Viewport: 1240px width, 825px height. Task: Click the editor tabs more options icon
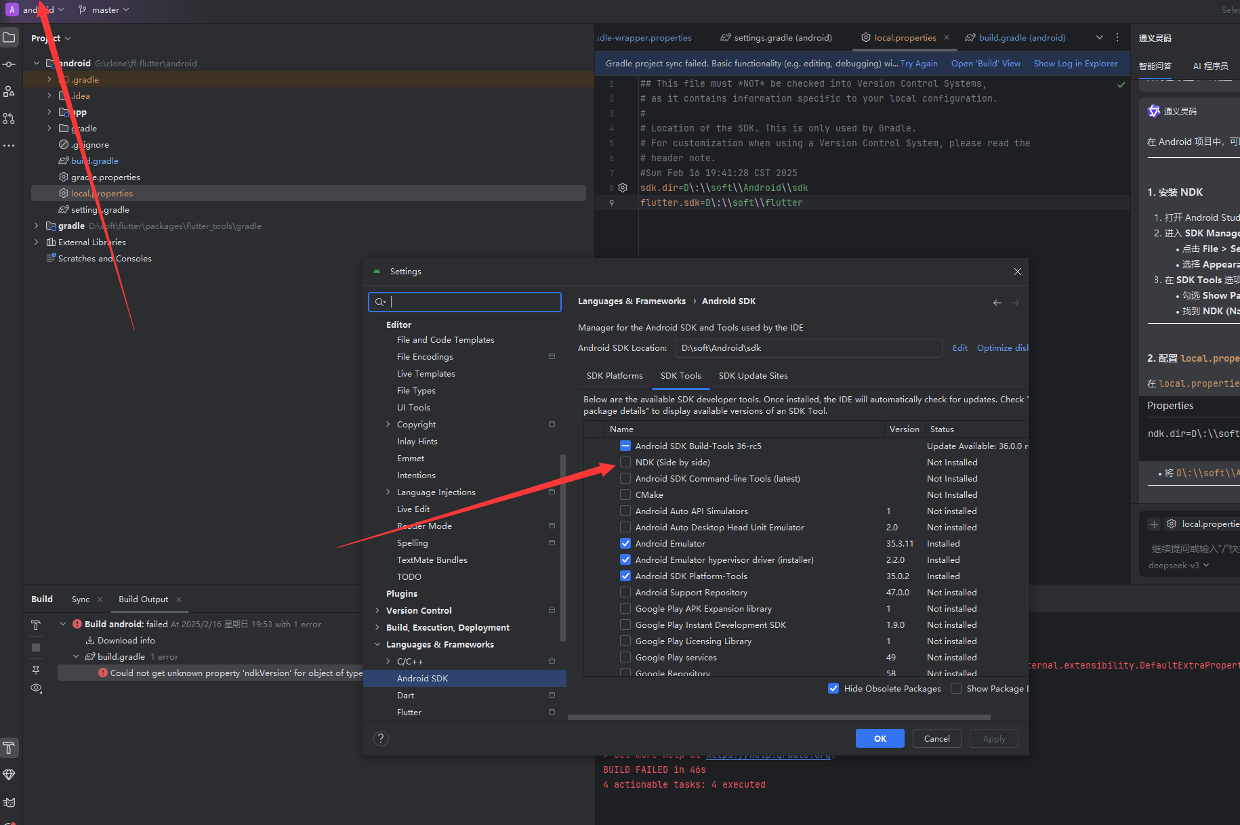point(1117,37)
